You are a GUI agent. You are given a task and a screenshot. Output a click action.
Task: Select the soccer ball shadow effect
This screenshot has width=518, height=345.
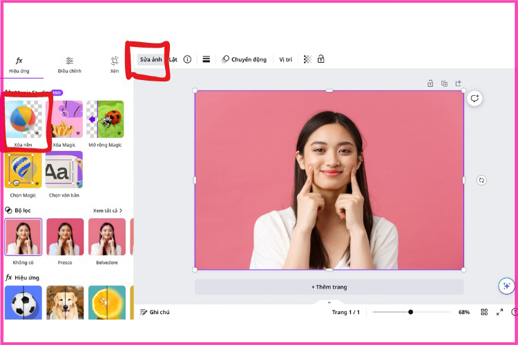pos(23,302)
